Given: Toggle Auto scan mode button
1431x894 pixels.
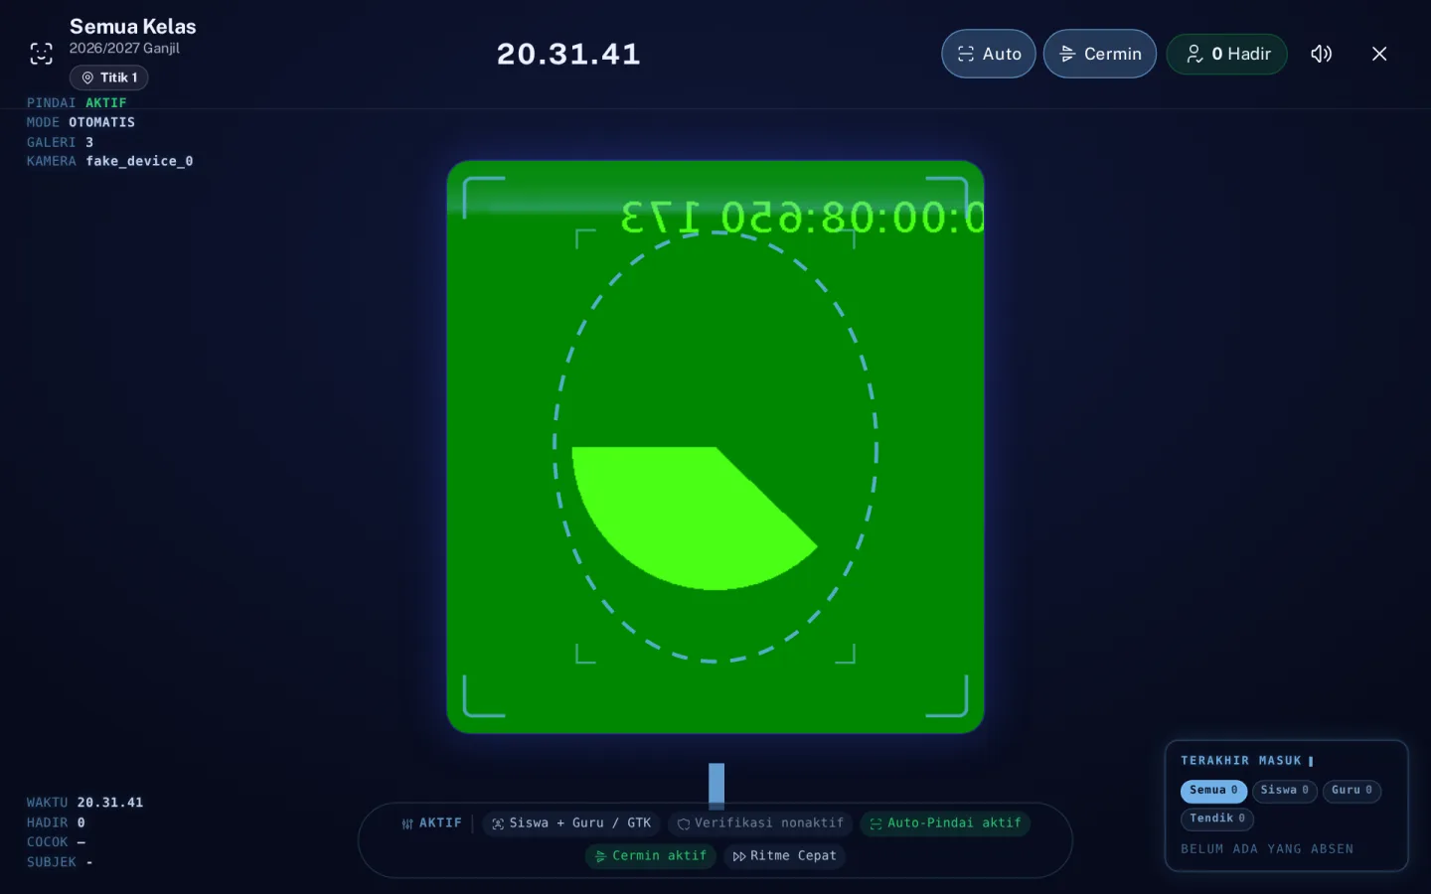Looking at the screenshot, I should [989, 54].
